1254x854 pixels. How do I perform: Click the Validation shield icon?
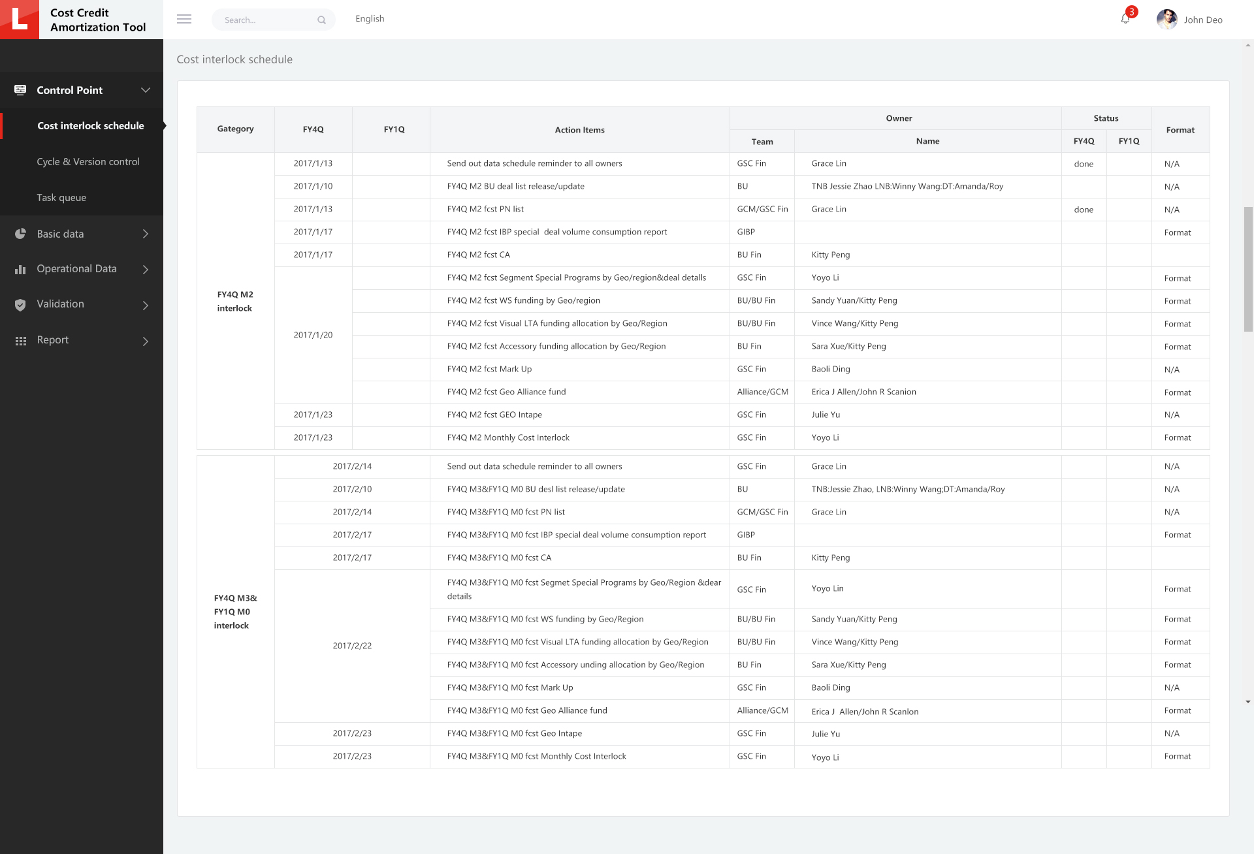20,304
